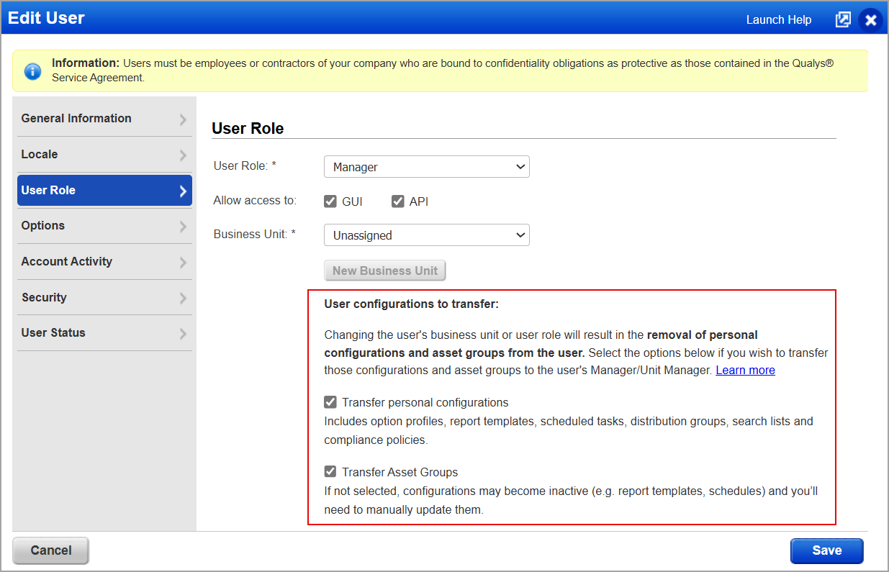The width and height of the screenshot is (889, 572).
Task: Click the Cancel button
Action: coord(50,550)
